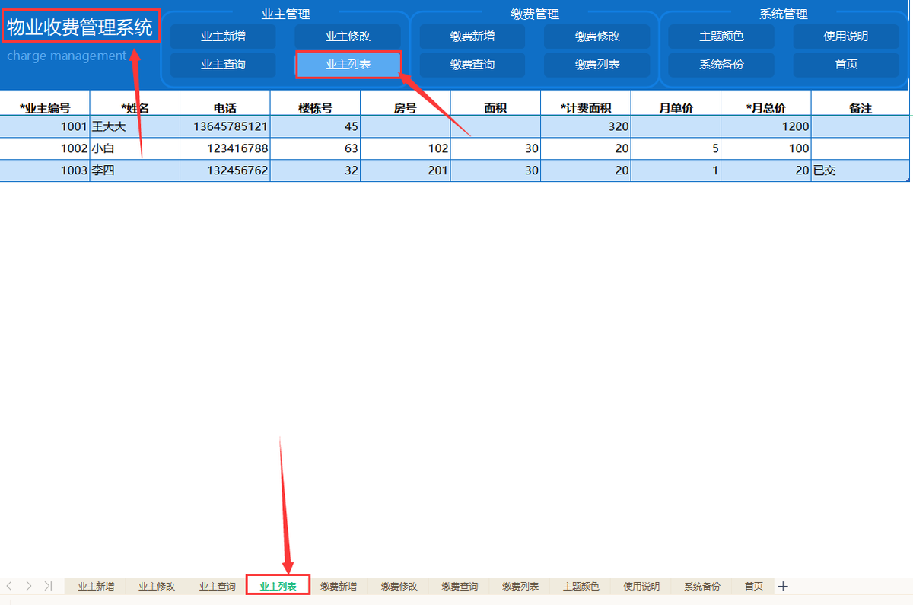Screen dimensions: 913x605
Task: Jump to first sheet using navigation arrow
Action: tap(10, 586)
